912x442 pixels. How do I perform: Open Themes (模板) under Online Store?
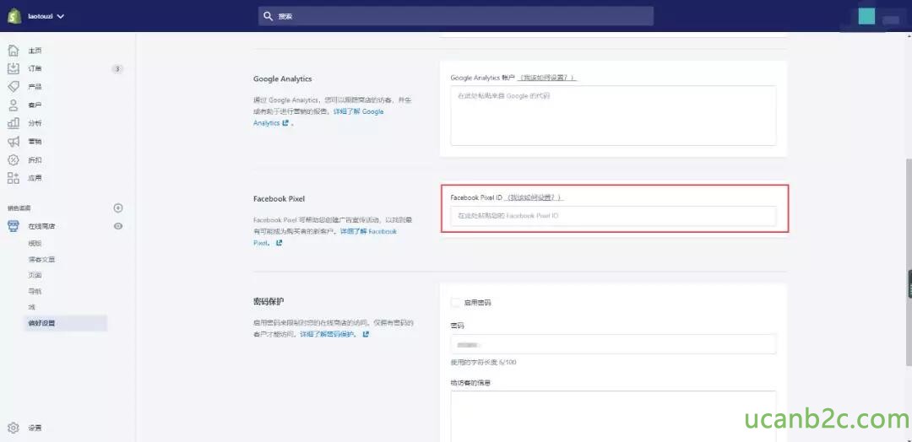(x=35, y=244)
